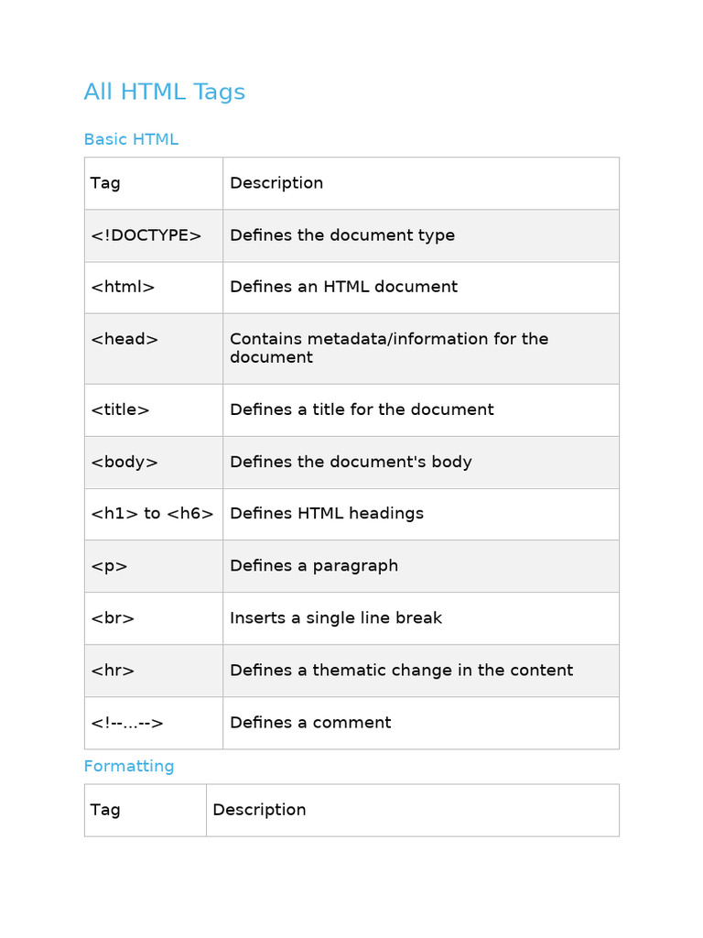Click the <head> tag cell
This screenshot has width=703, height=938.
125,339
